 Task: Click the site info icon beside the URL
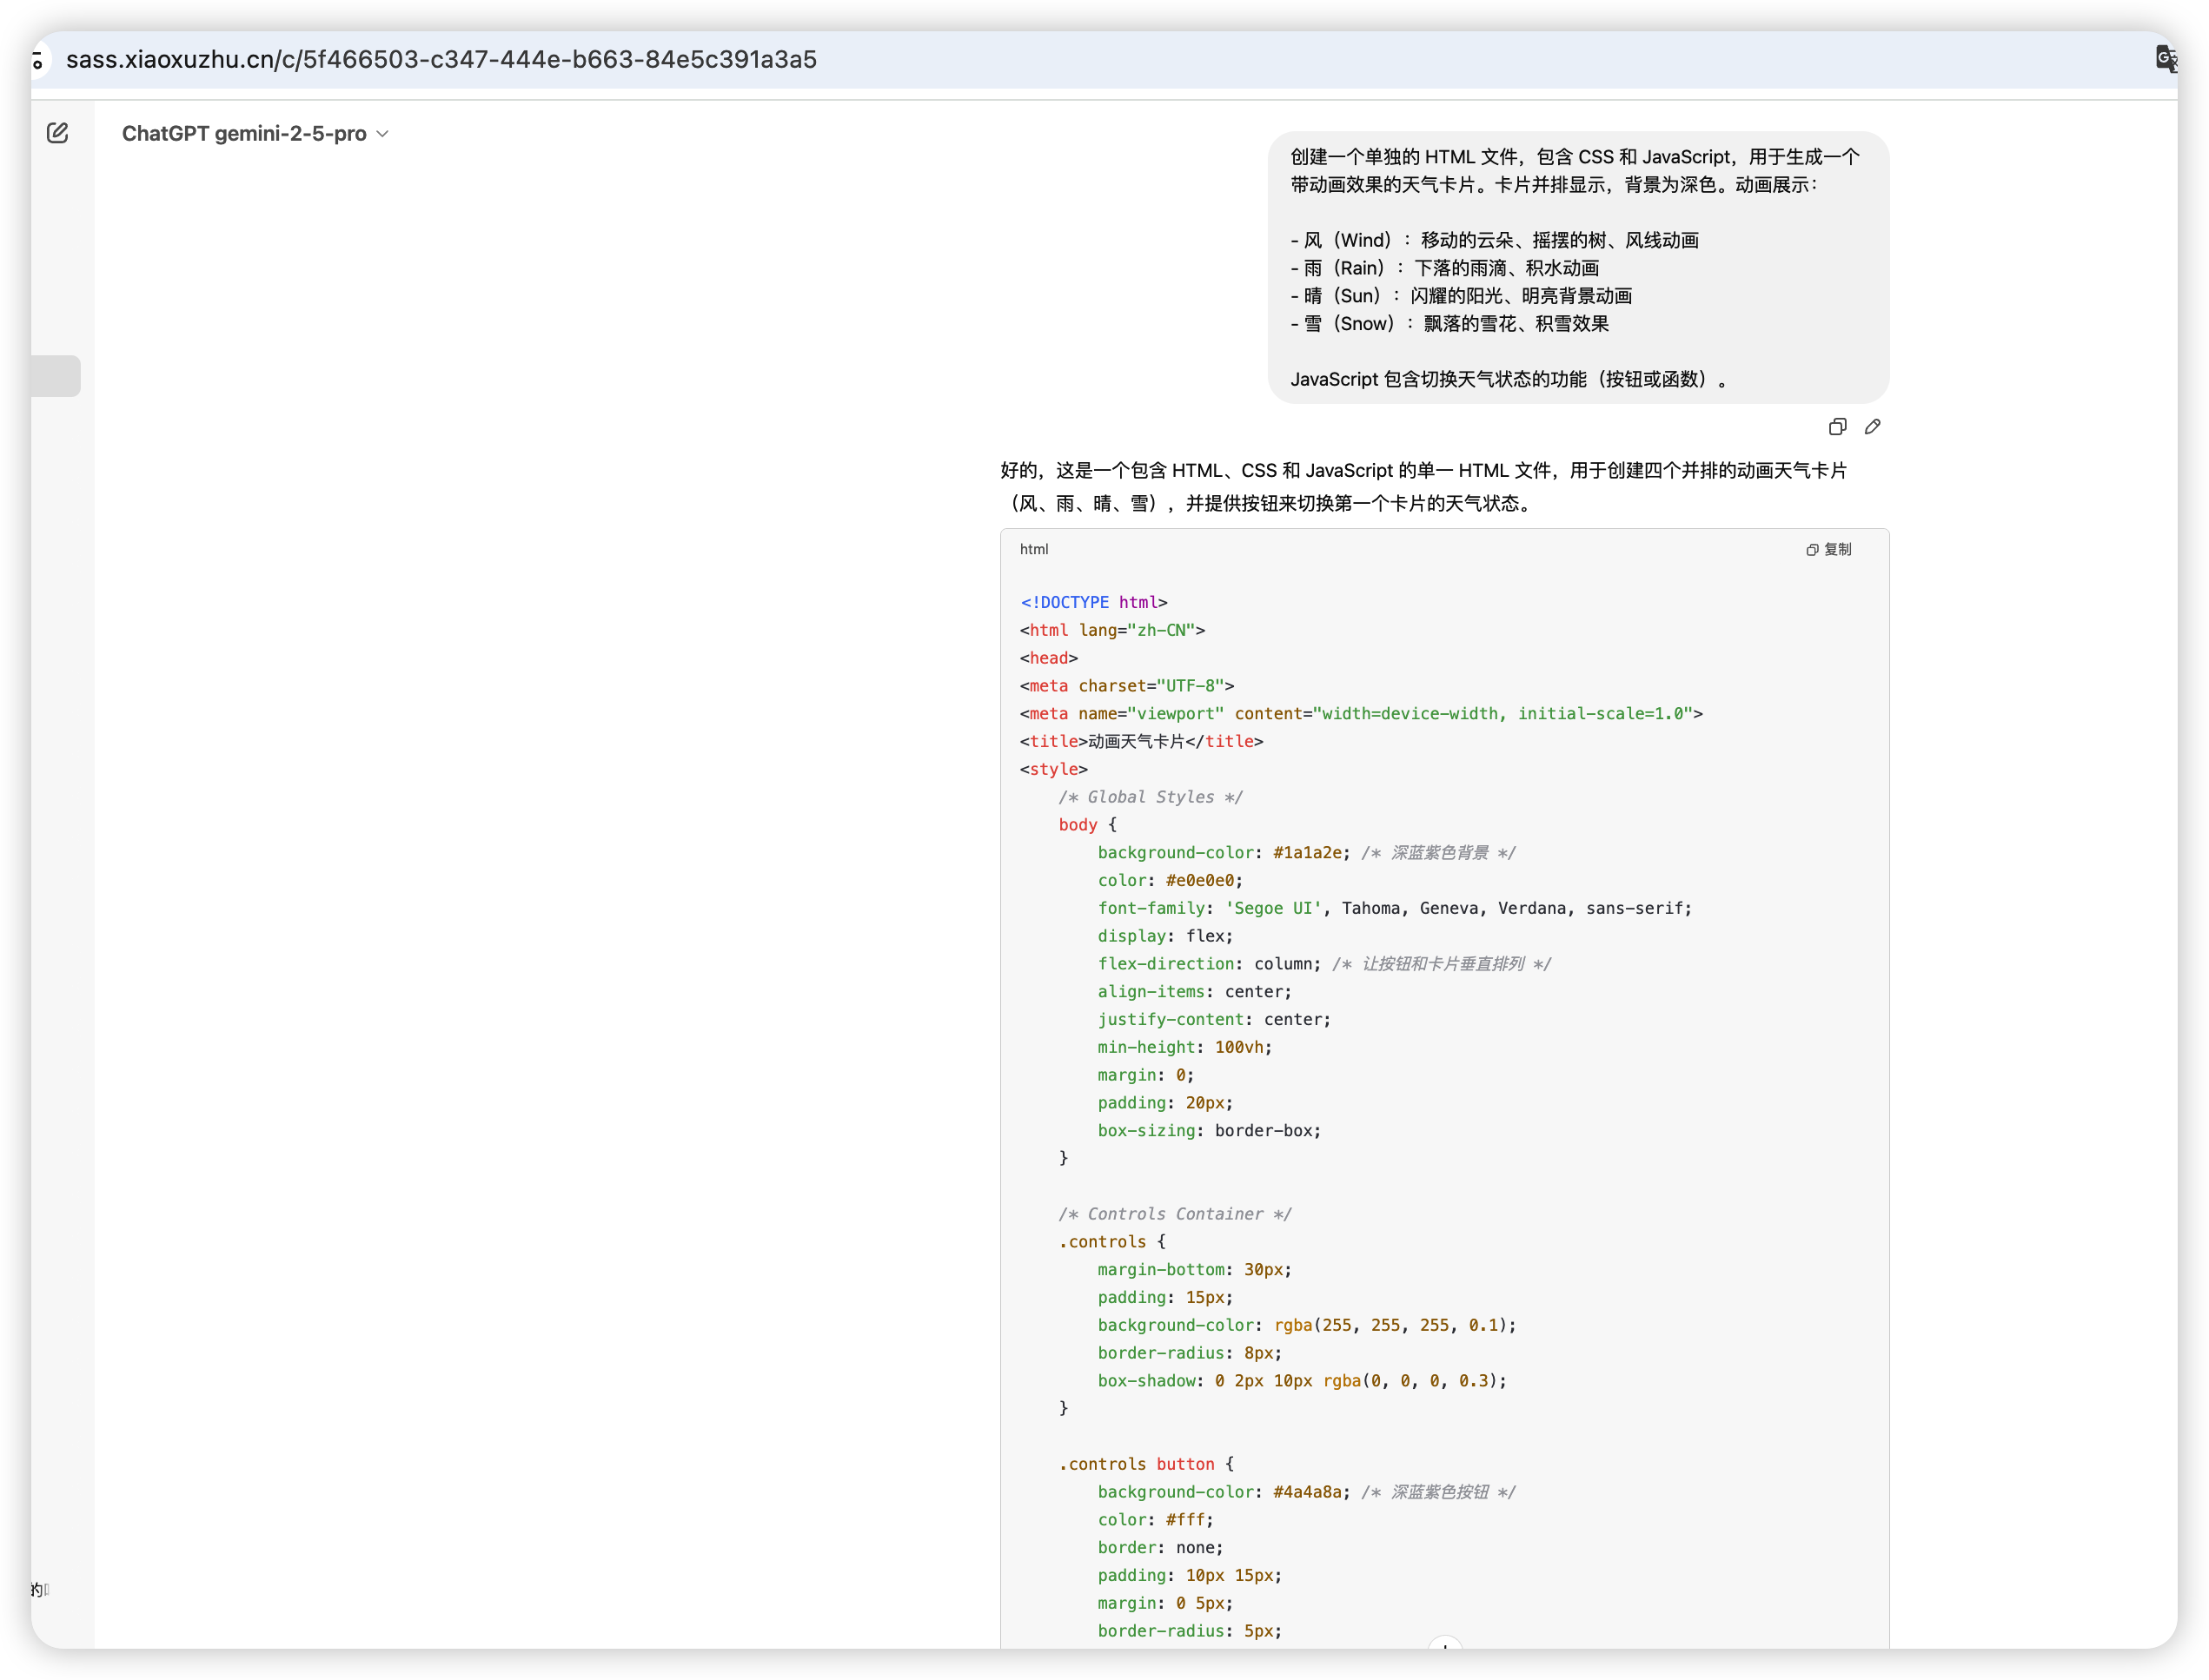[39, 60]
